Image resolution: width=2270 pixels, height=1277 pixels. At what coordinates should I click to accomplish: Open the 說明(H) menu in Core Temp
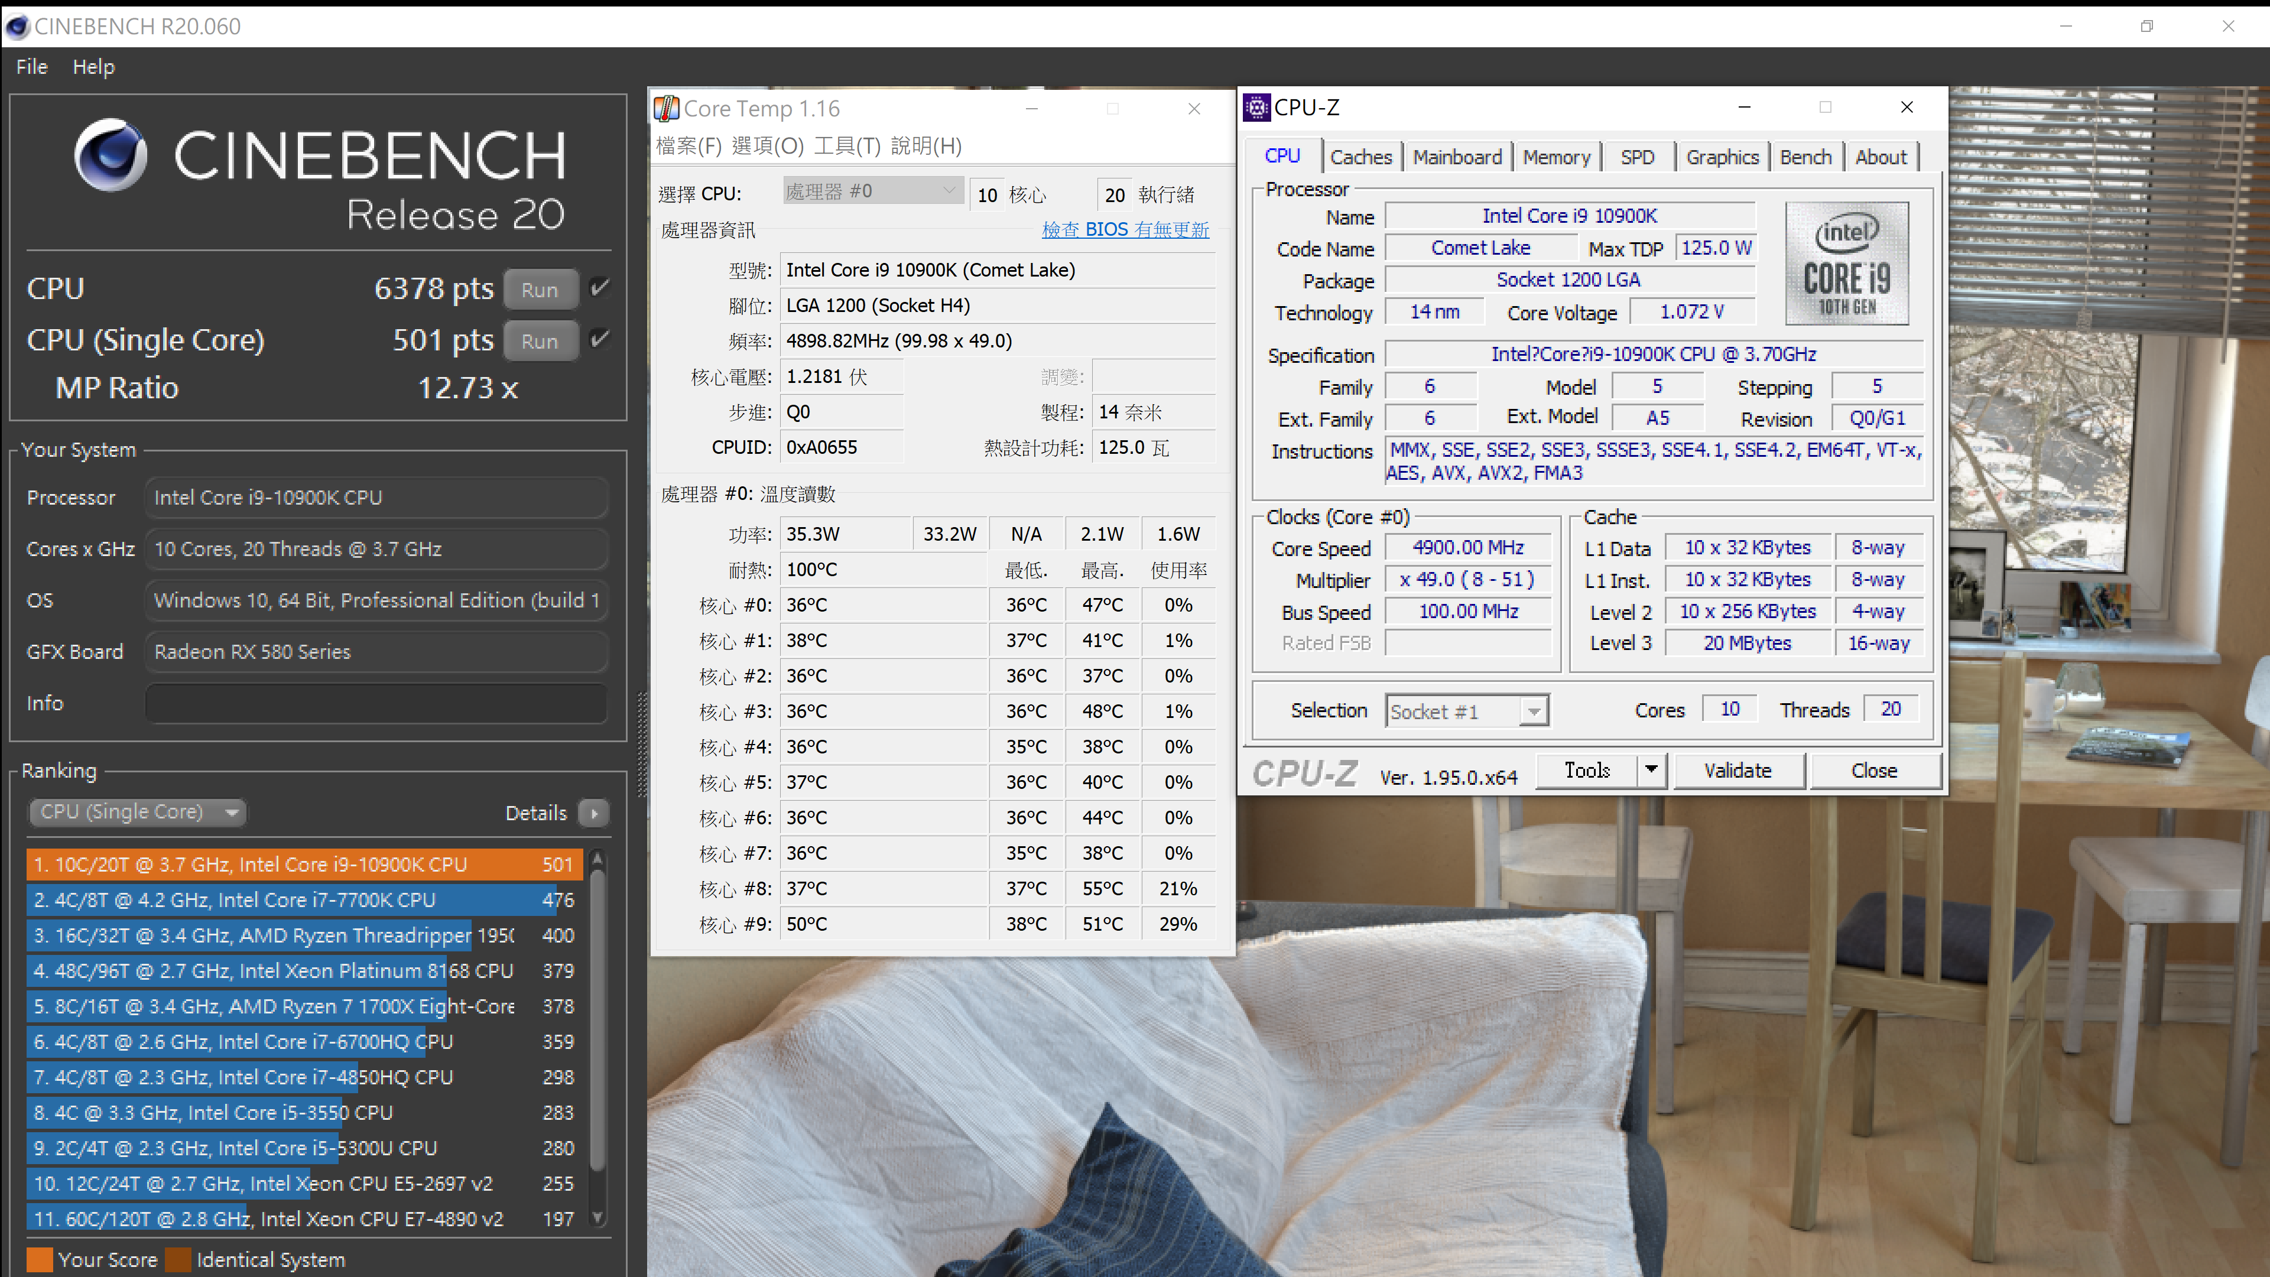[926, 147]
